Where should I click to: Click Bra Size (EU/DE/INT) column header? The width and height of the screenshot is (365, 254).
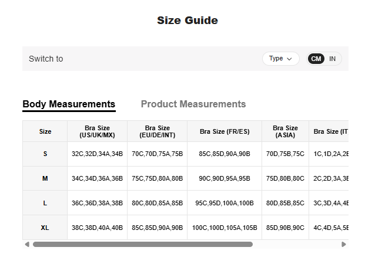coord(157,131)
